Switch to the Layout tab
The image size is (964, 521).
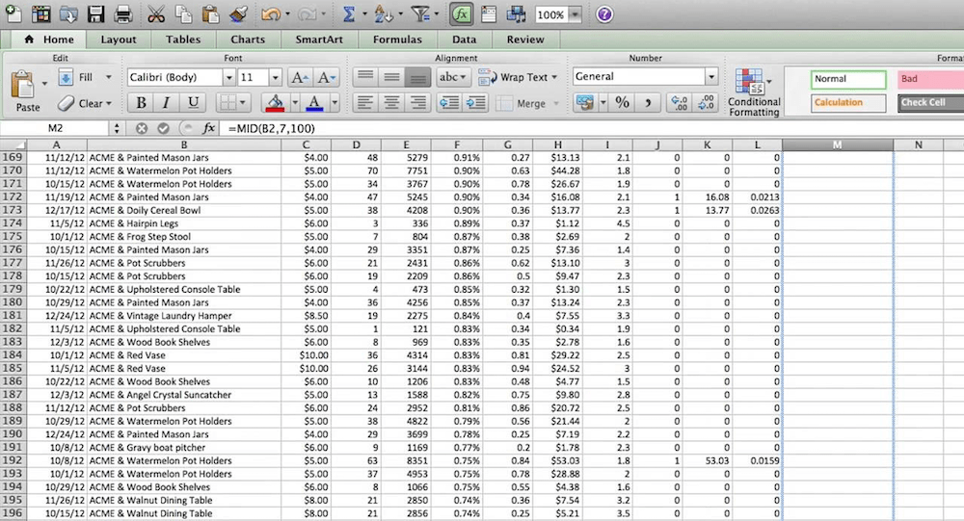(x=119, y=39)
